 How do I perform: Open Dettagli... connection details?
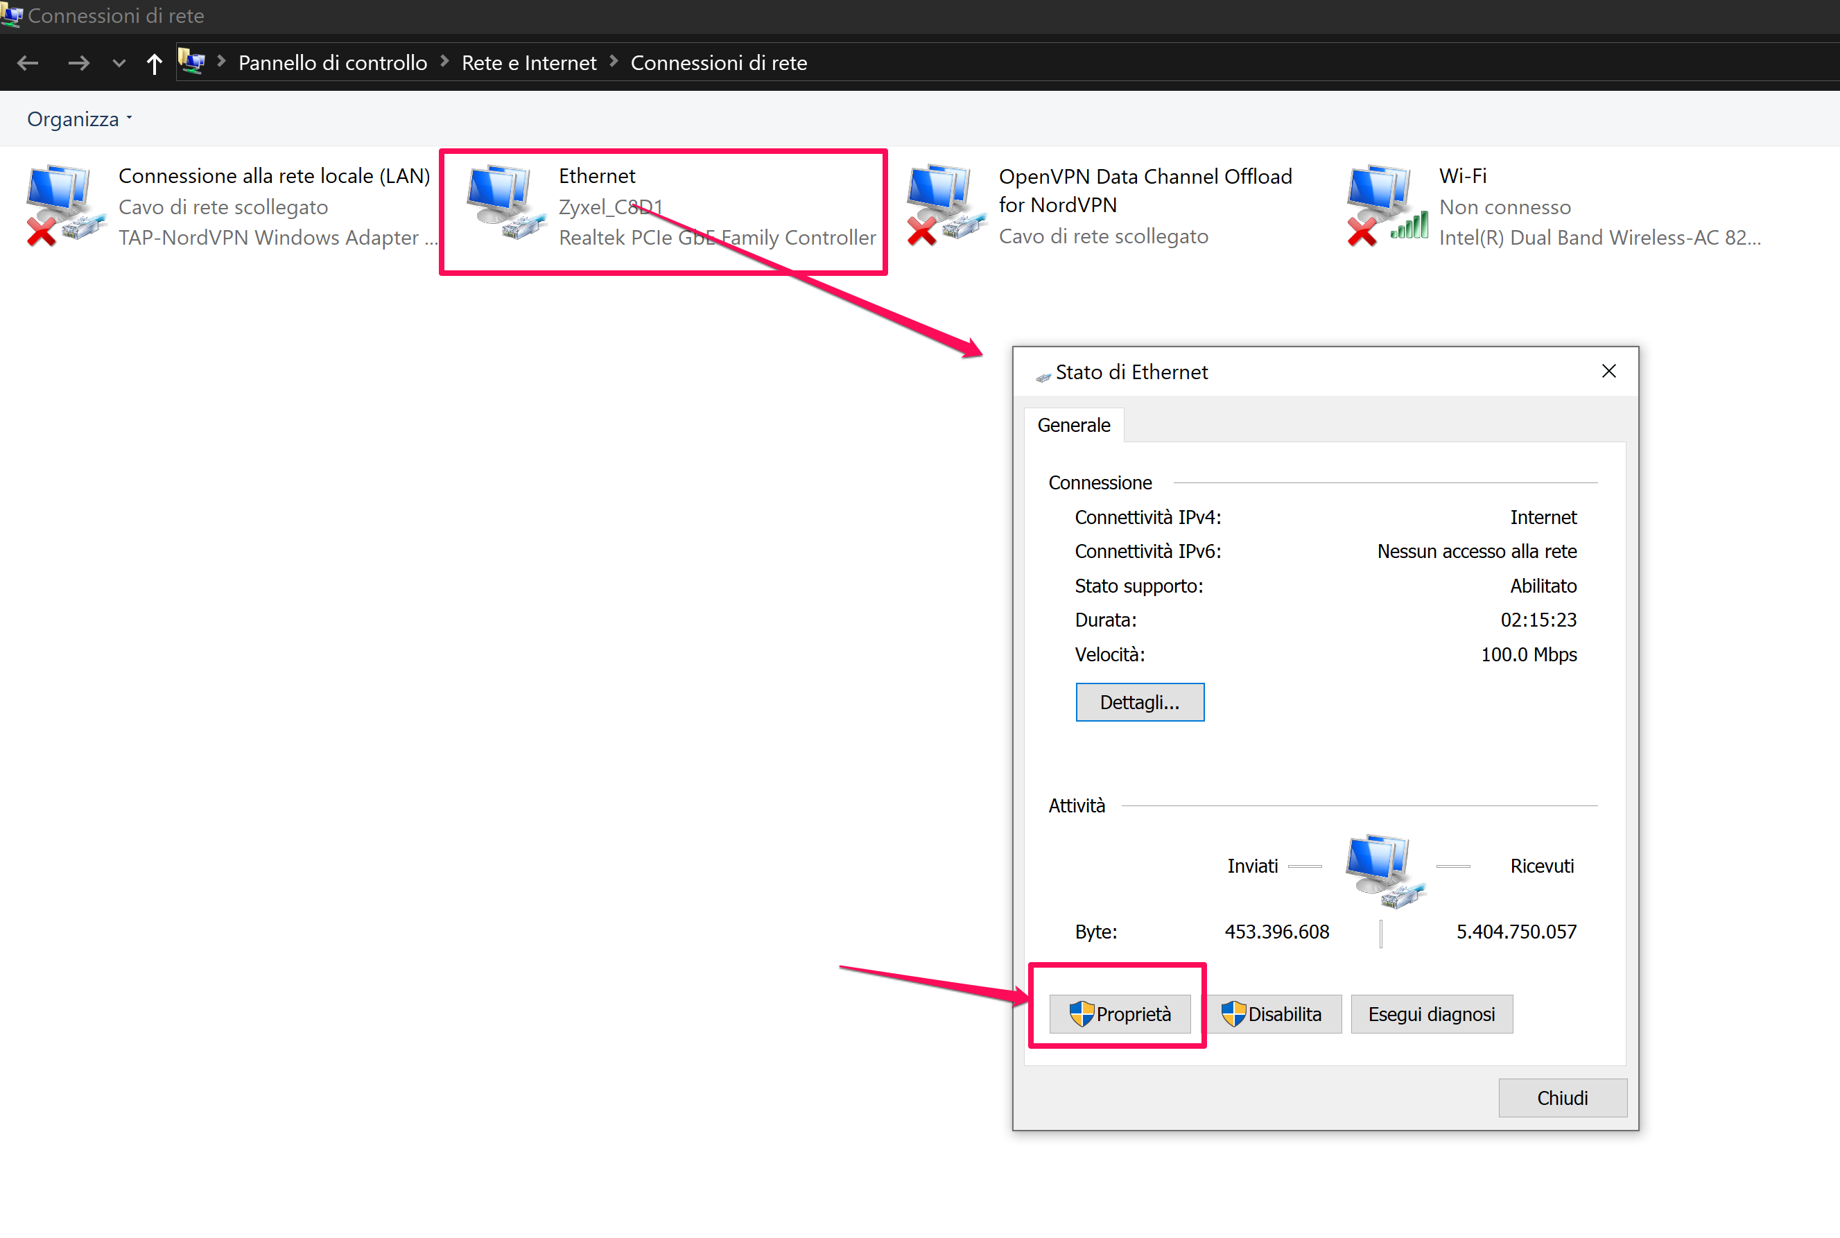point(1139,702)
